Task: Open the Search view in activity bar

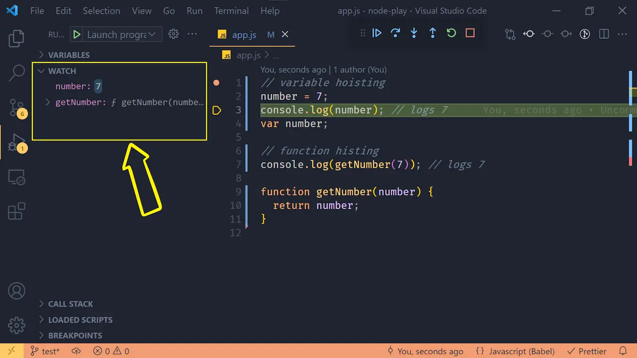Action: pos(16,73)
